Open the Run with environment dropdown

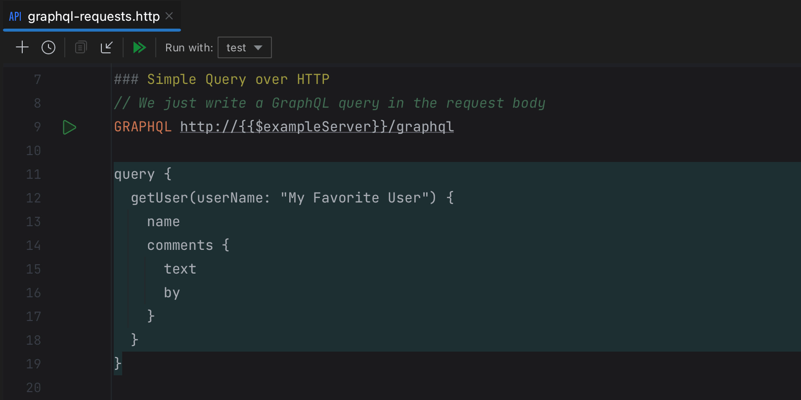[244, 47]
